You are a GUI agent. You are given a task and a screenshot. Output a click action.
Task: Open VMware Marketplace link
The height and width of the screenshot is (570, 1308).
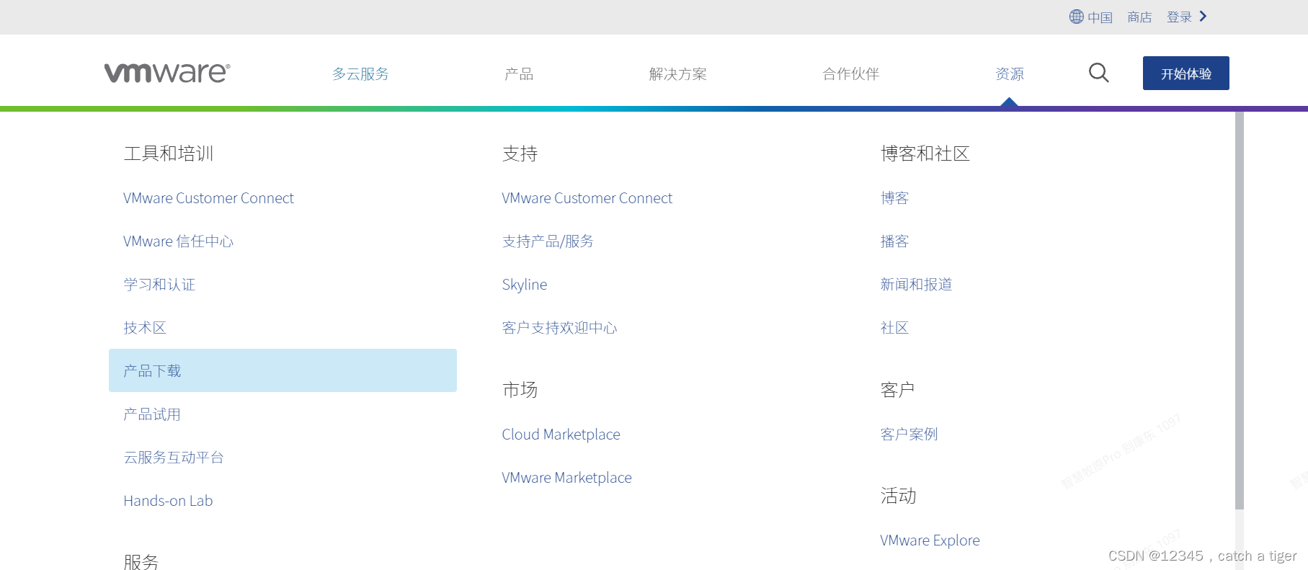[566, 478]
